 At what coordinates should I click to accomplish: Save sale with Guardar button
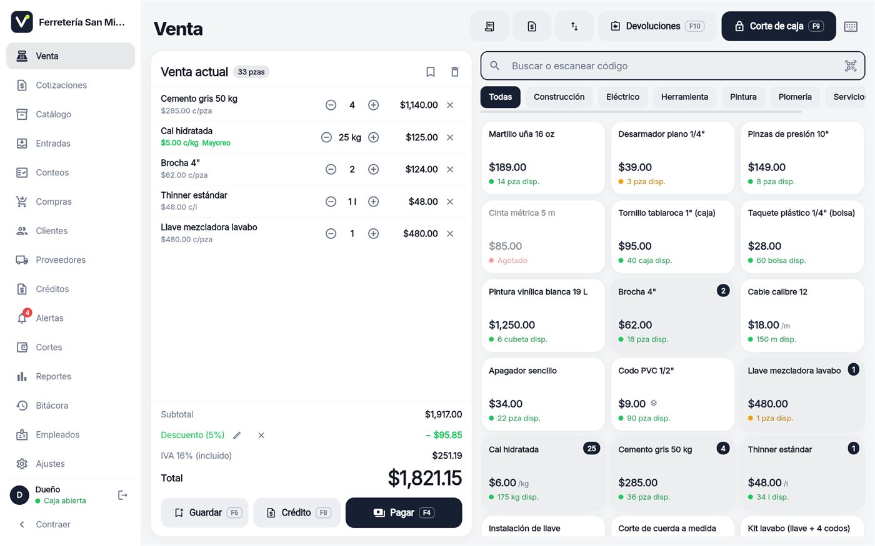click(204, 512)
